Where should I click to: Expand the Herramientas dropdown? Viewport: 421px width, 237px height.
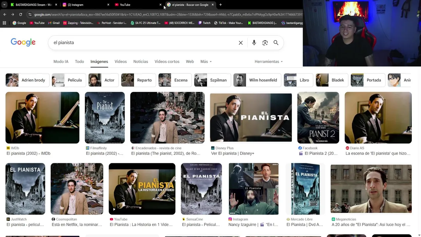[269, 62]
